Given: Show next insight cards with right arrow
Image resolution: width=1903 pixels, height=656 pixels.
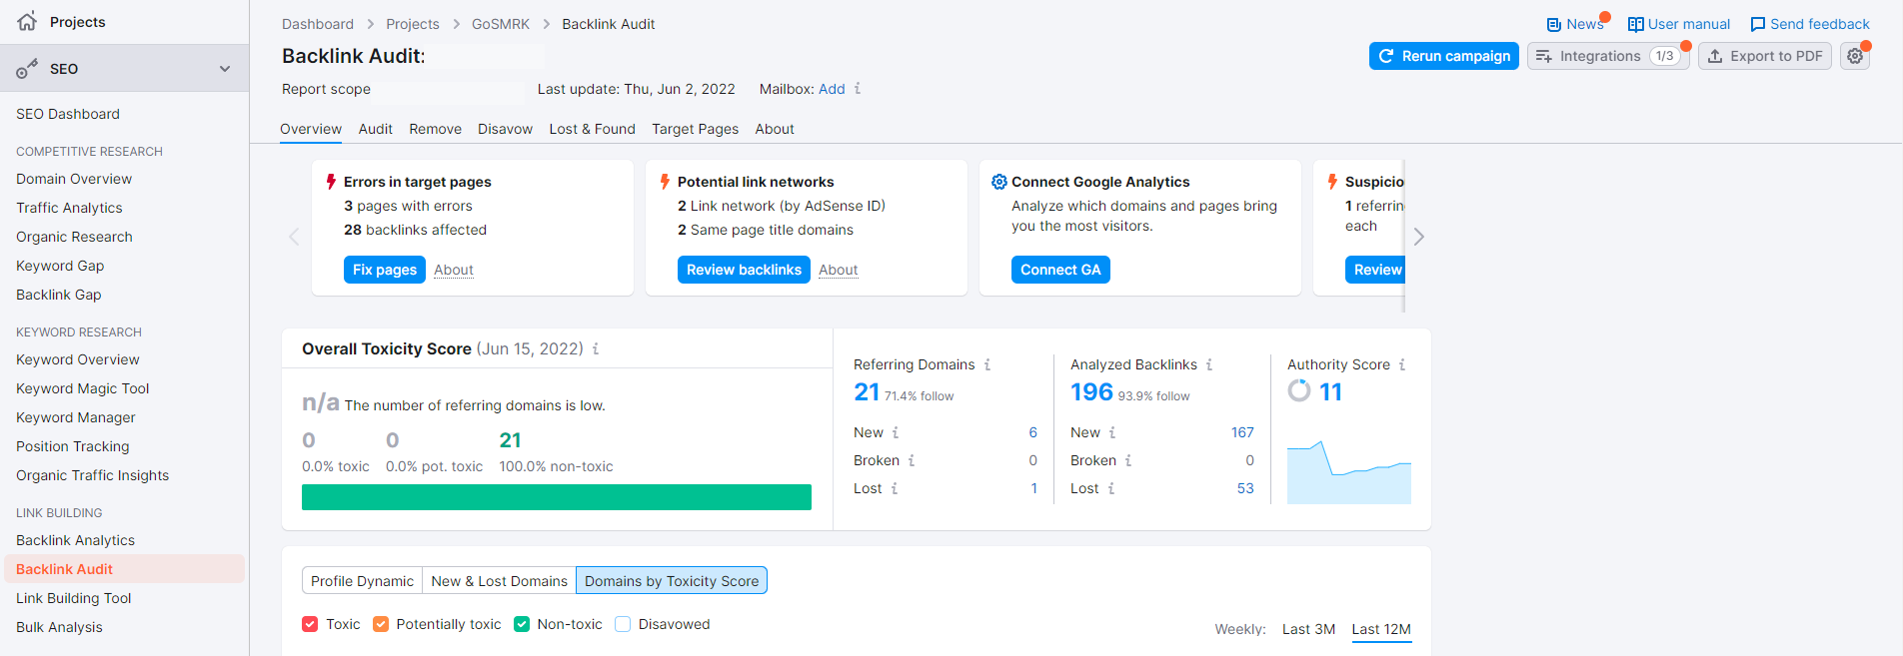Looking at the screenshot, I should [1418, 237].
